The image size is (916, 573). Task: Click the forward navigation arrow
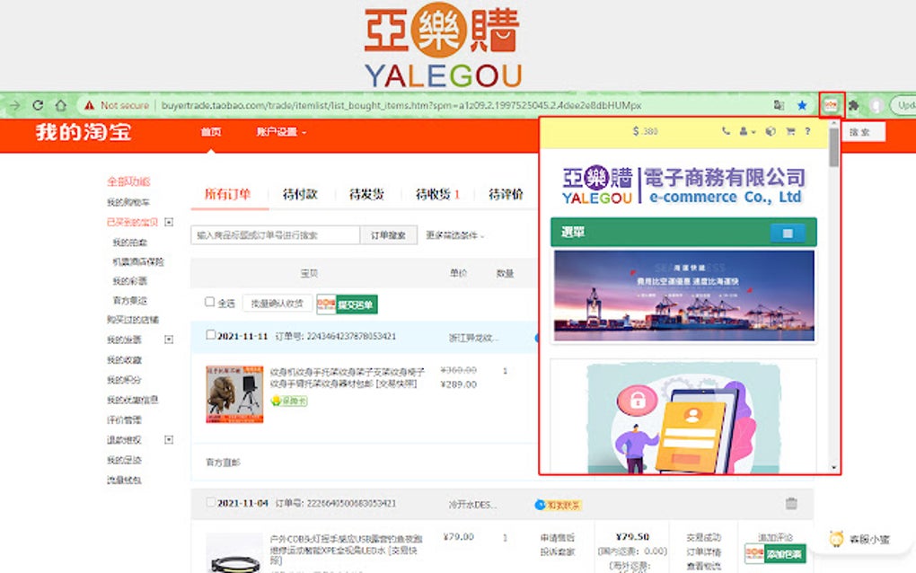15,105
